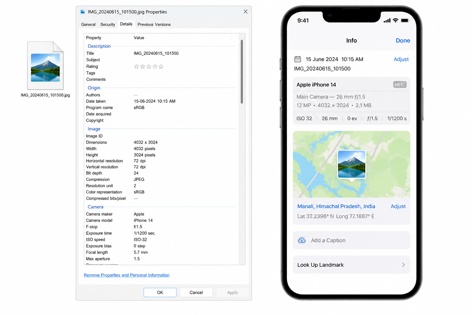The width and height of the screenshot is (472, 315).
Task: Tap Adjust next to Manali location
Action: (398, 206)
